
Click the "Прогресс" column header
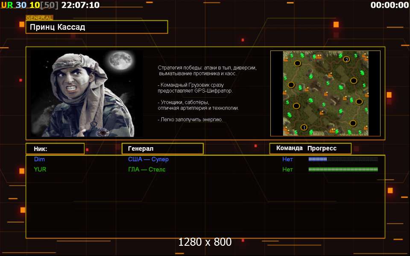[x=322, y=148]
